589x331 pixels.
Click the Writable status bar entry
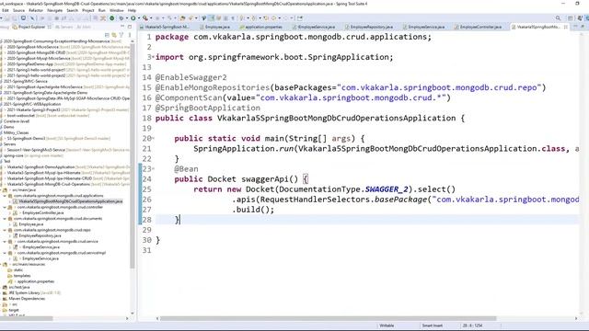coord(387,325)
